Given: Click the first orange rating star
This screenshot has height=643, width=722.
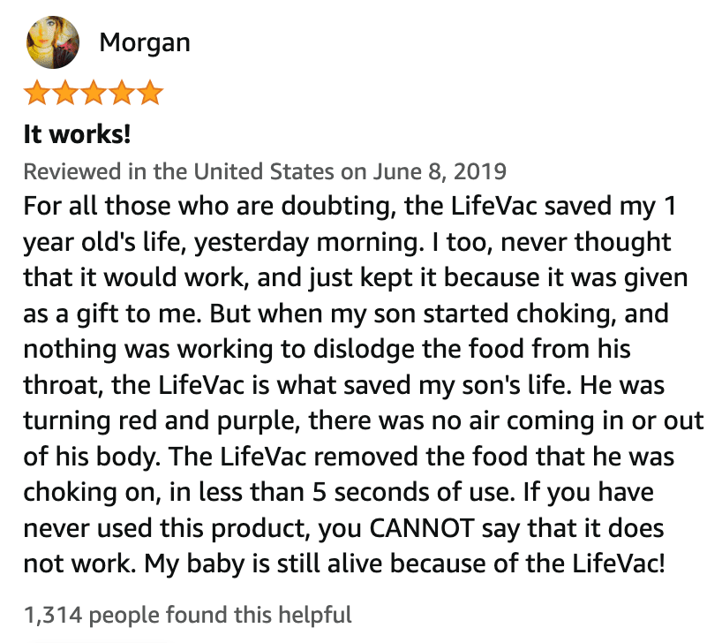Looking at the screenshot, I should tap(37, 93).
